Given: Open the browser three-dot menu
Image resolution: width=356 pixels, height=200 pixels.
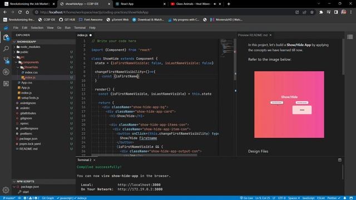Looking at the screenshot, I should coord(351,12).
